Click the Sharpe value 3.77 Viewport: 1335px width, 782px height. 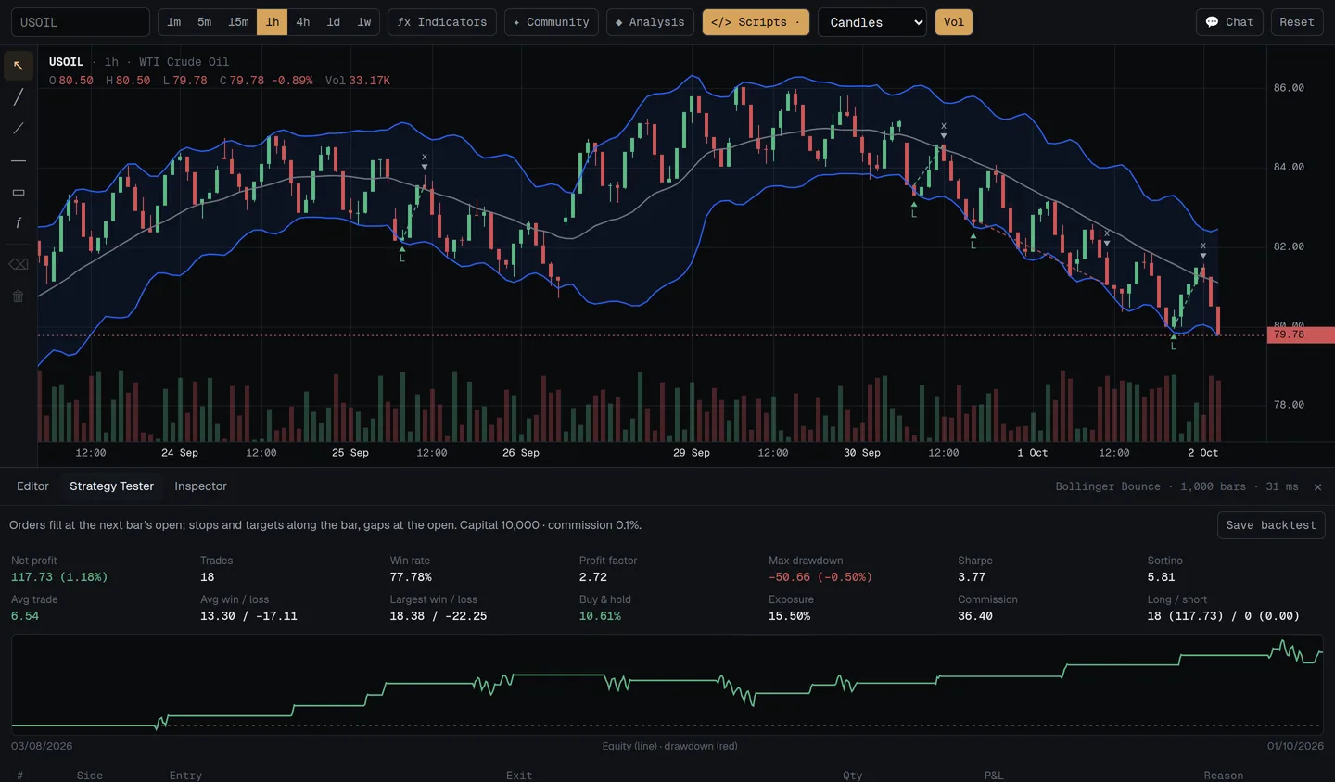pos(972,577)
